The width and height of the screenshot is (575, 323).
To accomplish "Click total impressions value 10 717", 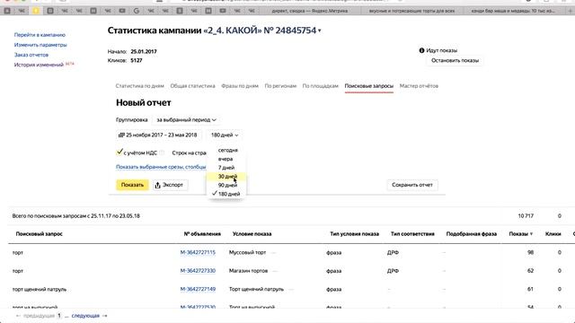I will point(526,216).
